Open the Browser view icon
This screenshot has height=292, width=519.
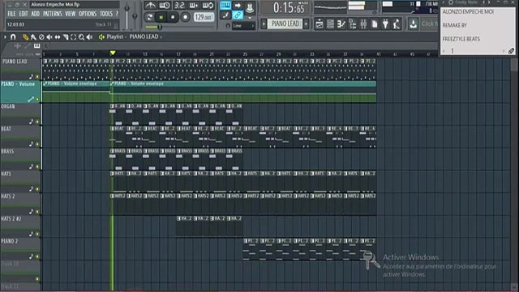coord(353,24)
